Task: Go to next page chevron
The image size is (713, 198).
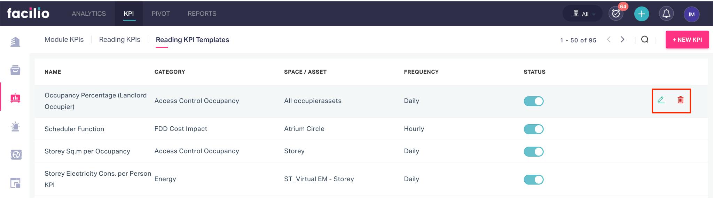Action: [622, 39]
